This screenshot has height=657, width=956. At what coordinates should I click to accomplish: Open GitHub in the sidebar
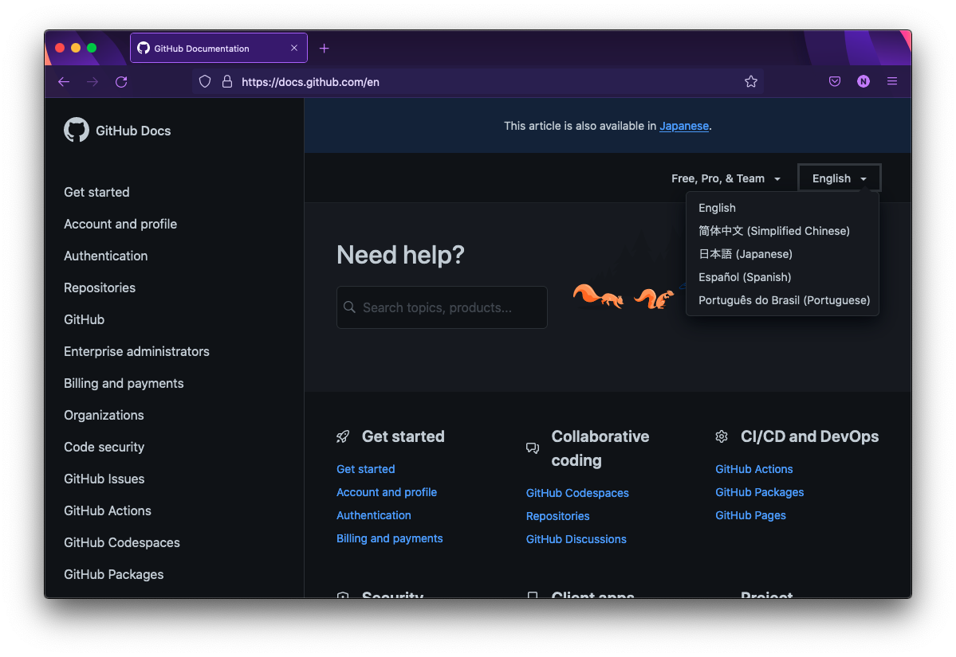85,319
